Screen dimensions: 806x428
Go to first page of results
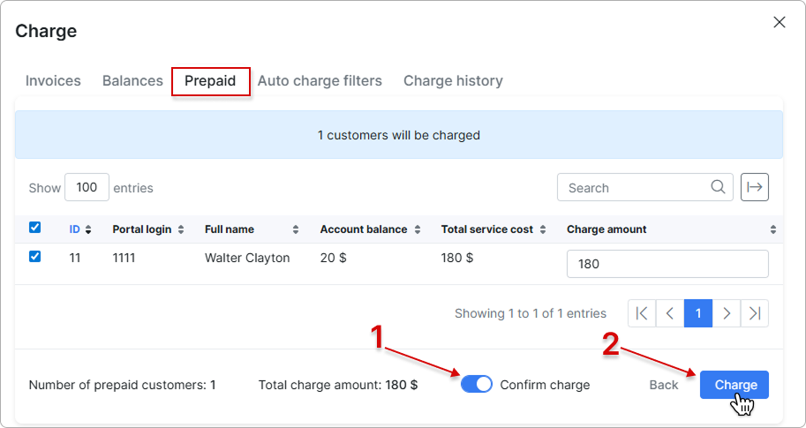pyautogui.click(x=642, y=313)
